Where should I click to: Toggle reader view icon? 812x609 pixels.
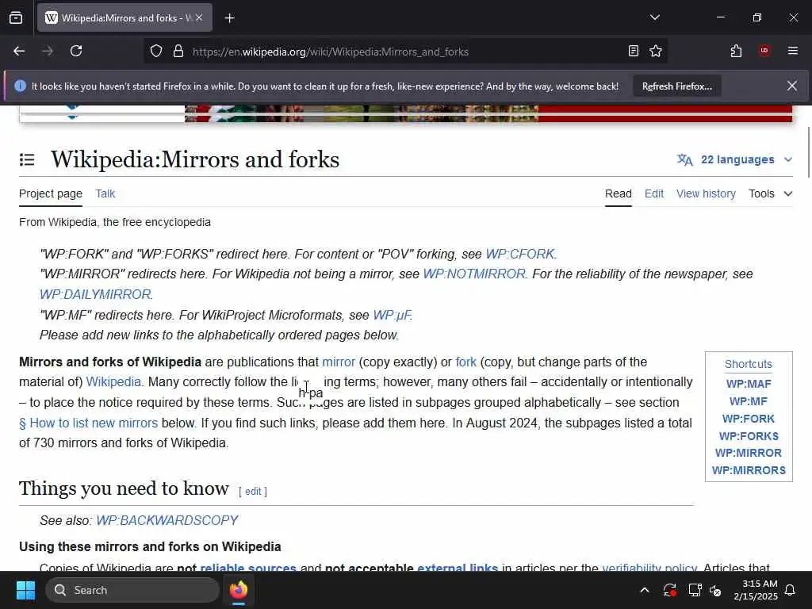[x=634, y=52]
